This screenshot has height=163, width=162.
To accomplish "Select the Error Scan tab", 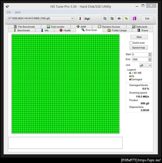I will [89, 30].
